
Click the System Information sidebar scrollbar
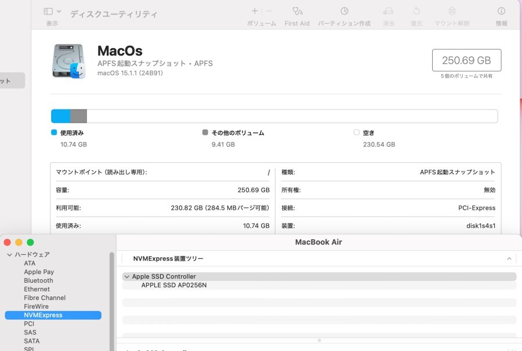(x=112, y=301)
